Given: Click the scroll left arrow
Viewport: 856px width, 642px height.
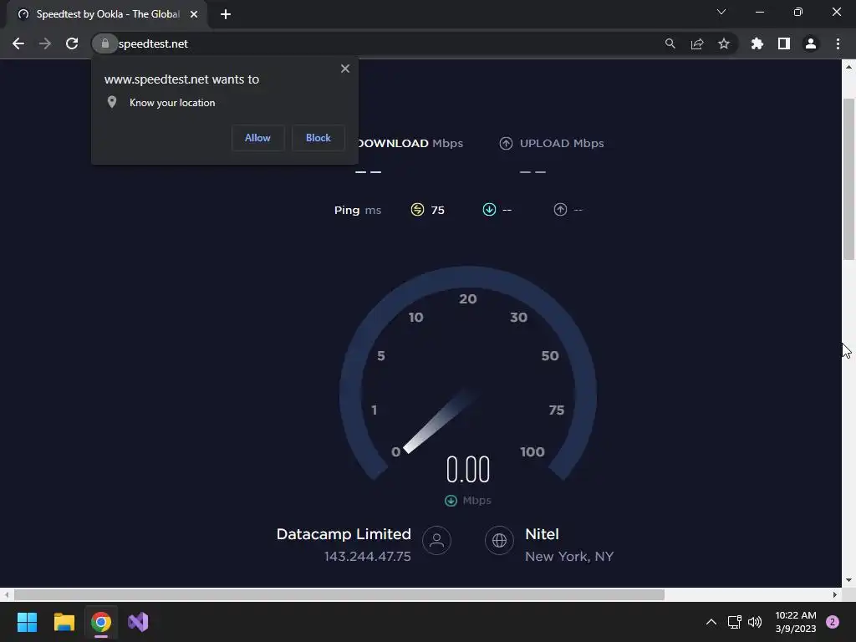Looking at the screenshot, I should pos(7,594).
